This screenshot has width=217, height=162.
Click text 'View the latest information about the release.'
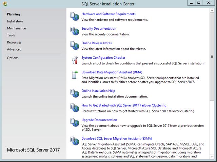pos(114,49)
